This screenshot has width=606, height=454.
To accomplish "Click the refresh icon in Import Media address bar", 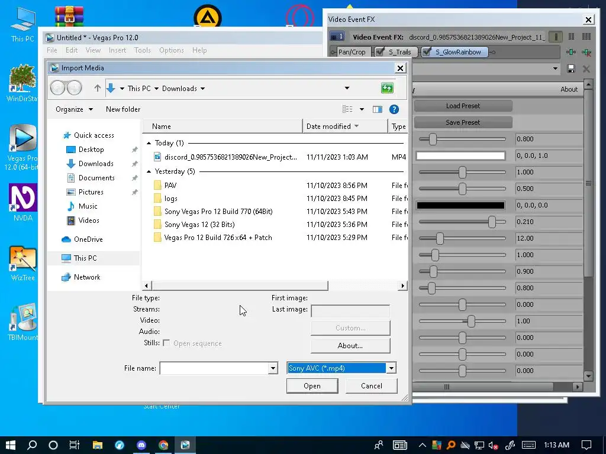I will [x=387, y=88].
